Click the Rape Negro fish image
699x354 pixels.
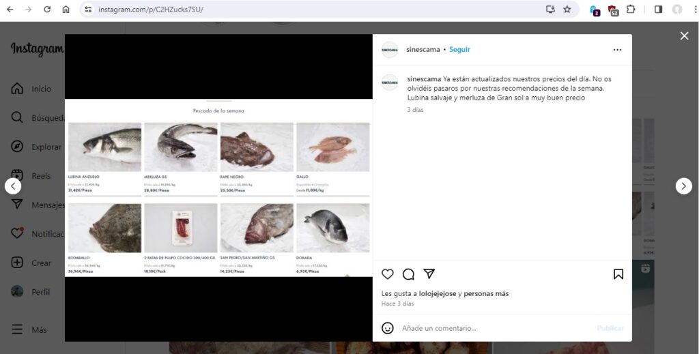(x=257, y=147)
